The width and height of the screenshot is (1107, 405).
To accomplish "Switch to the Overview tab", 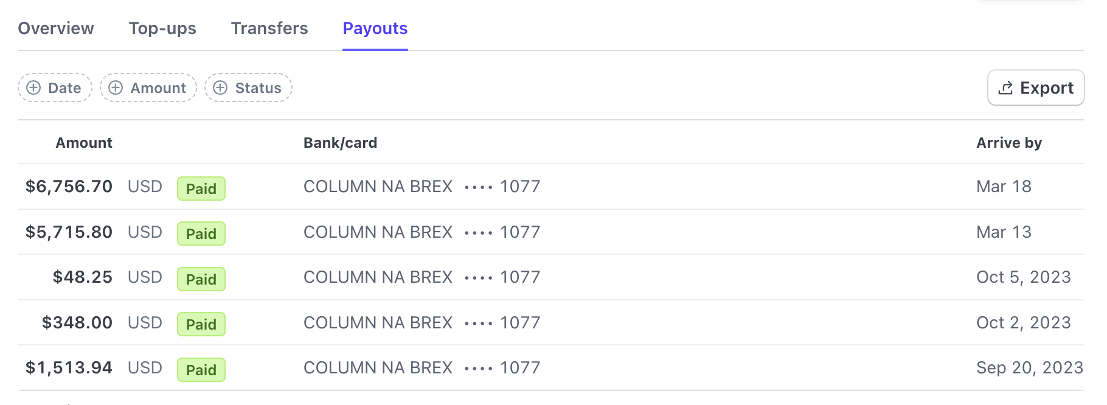I will (56, 28).
